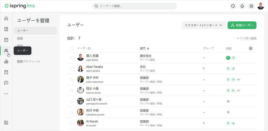Open user 健人 佐藤 profile link
Screen dimensions: 268x131
(x=92, y=56)
